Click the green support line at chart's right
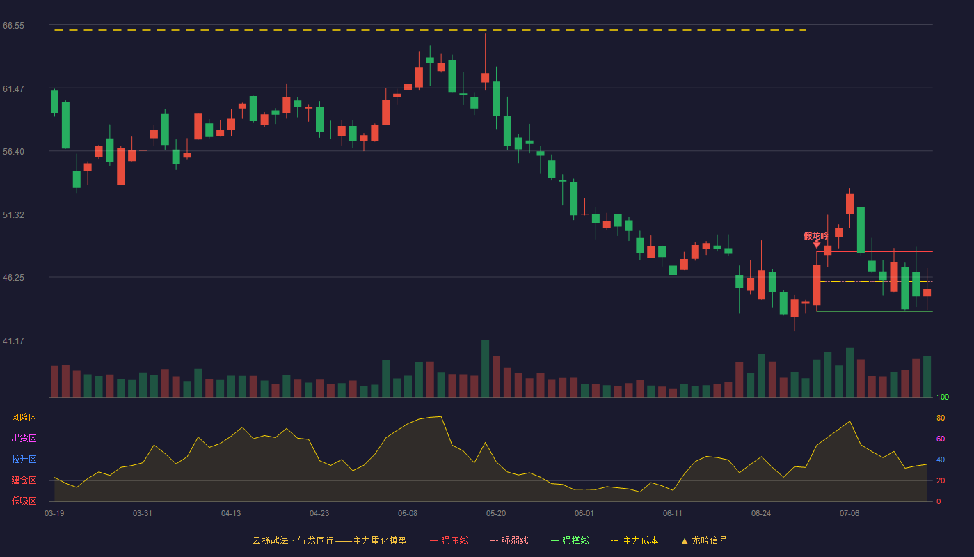 (875, 311)
